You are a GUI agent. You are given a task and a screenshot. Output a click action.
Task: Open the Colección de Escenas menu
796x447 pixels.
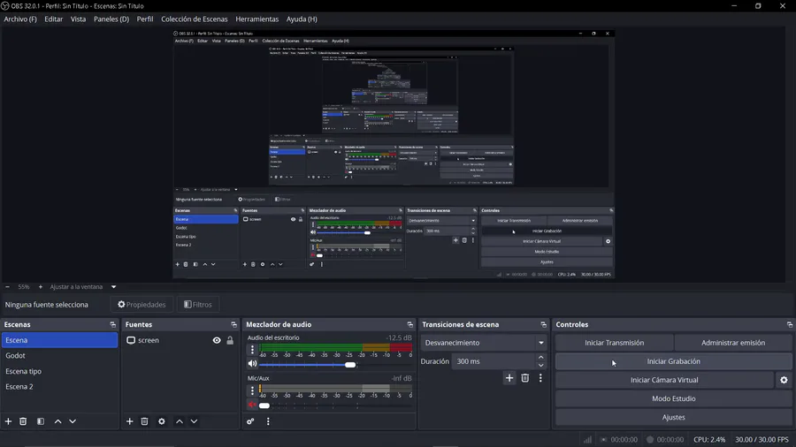(195, 19)
